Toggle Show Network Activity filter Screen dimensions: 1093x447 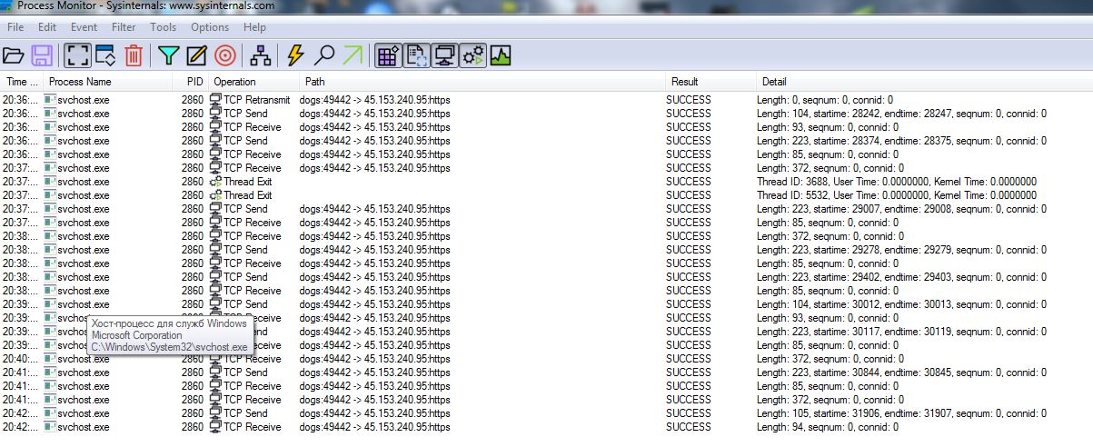(444, 55)
